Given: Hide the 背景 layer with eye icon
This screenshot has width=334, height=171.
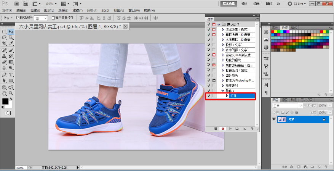Looking at the screenshot, I should pos(273,119).
